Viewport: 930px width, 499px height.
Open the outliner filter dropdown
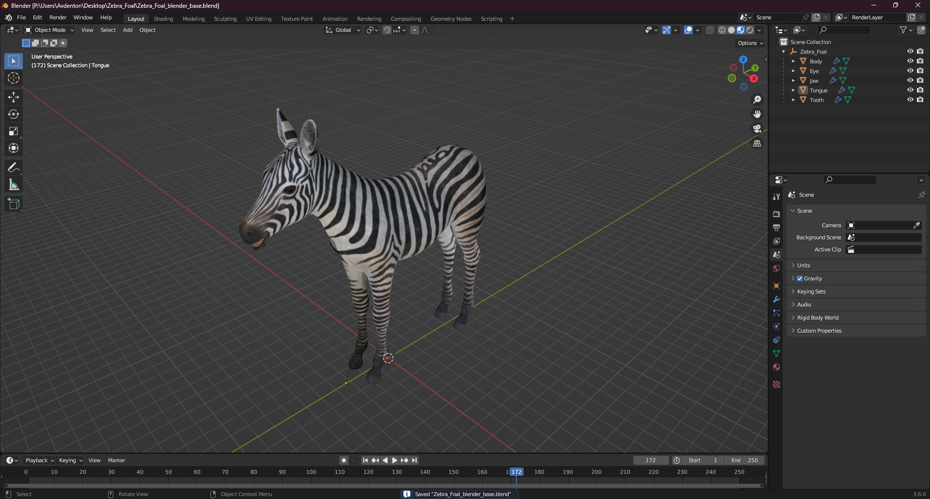coord(906,30)
